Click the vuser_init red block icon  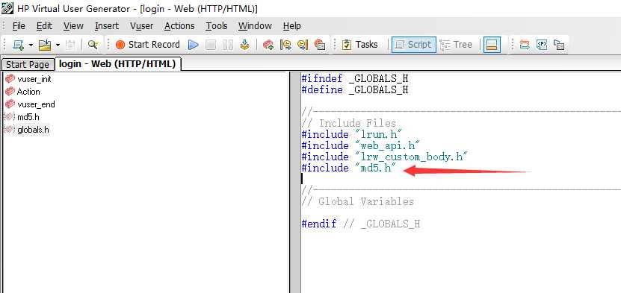point(10,79)
